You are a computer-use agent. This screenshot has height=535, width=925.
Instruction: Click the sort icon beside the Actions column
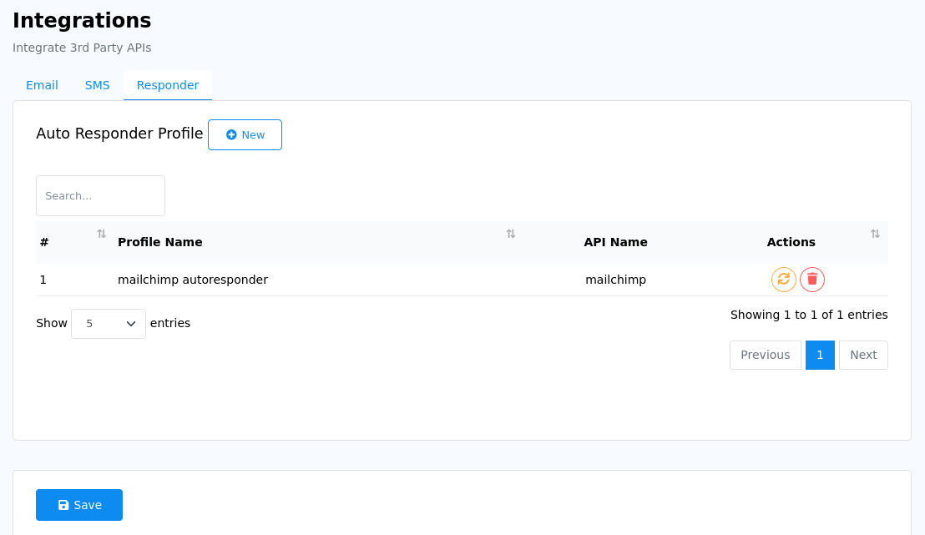tap(874, 234)
